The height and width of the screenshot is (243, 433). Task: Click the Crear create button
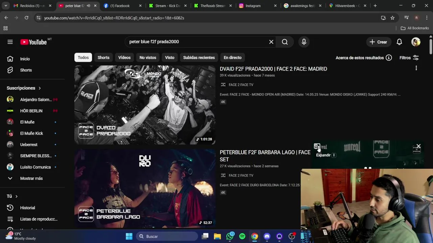(378, 42)
